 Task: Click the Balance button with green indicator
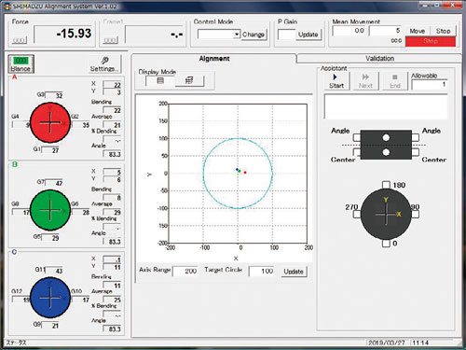21,64
